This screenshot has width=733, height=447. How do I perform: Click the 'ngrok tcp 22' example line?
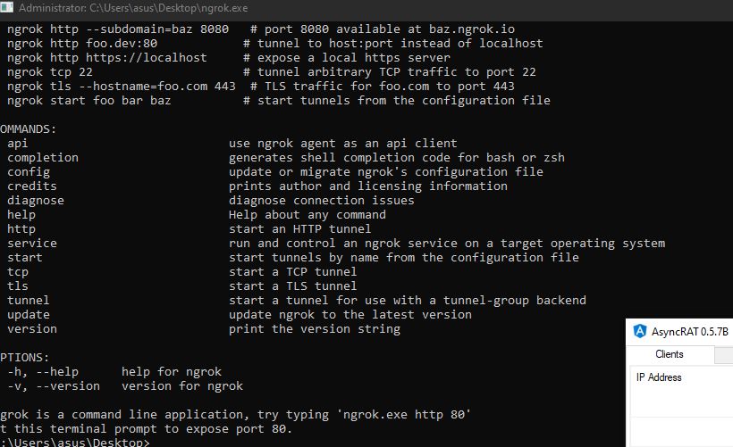(x=50, y=72)
